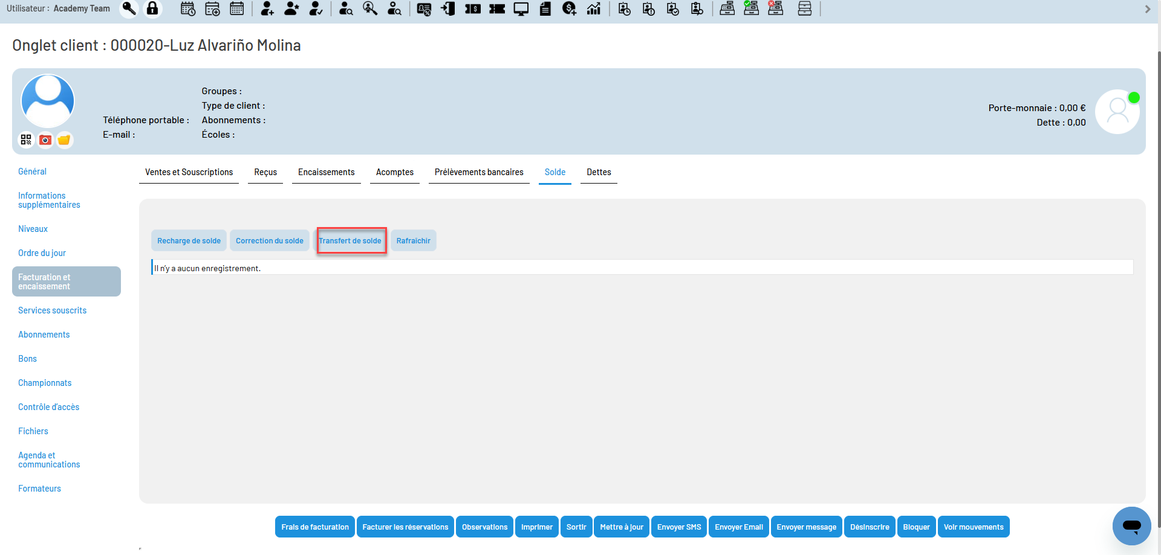The height and width of the screenshot is (555, 1161).
Task: Open the plain calendar grid icon
Action: (x=237, y=8)
